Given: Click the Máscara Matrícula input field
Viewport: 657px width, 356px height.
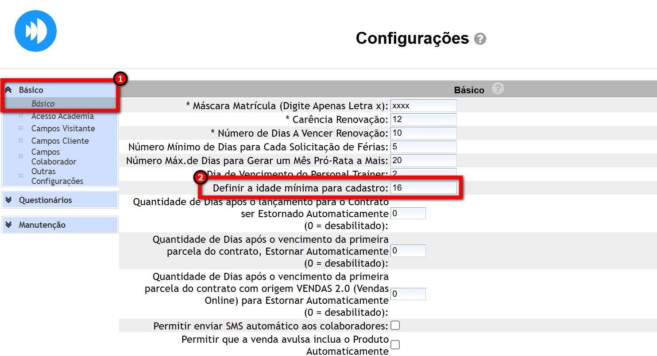Looking at the screenshot, I should pos(423,106).
